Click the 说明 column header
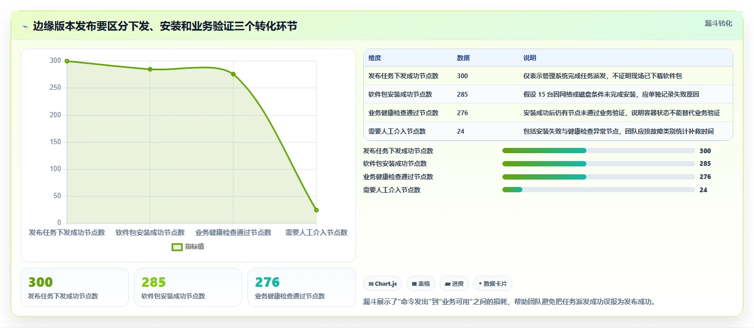The image size is (754, 328). click(530, 58)
